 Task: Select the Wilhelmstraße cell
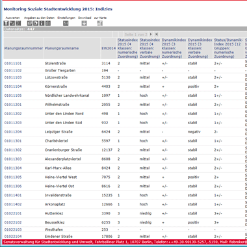(x=57, y=105)
